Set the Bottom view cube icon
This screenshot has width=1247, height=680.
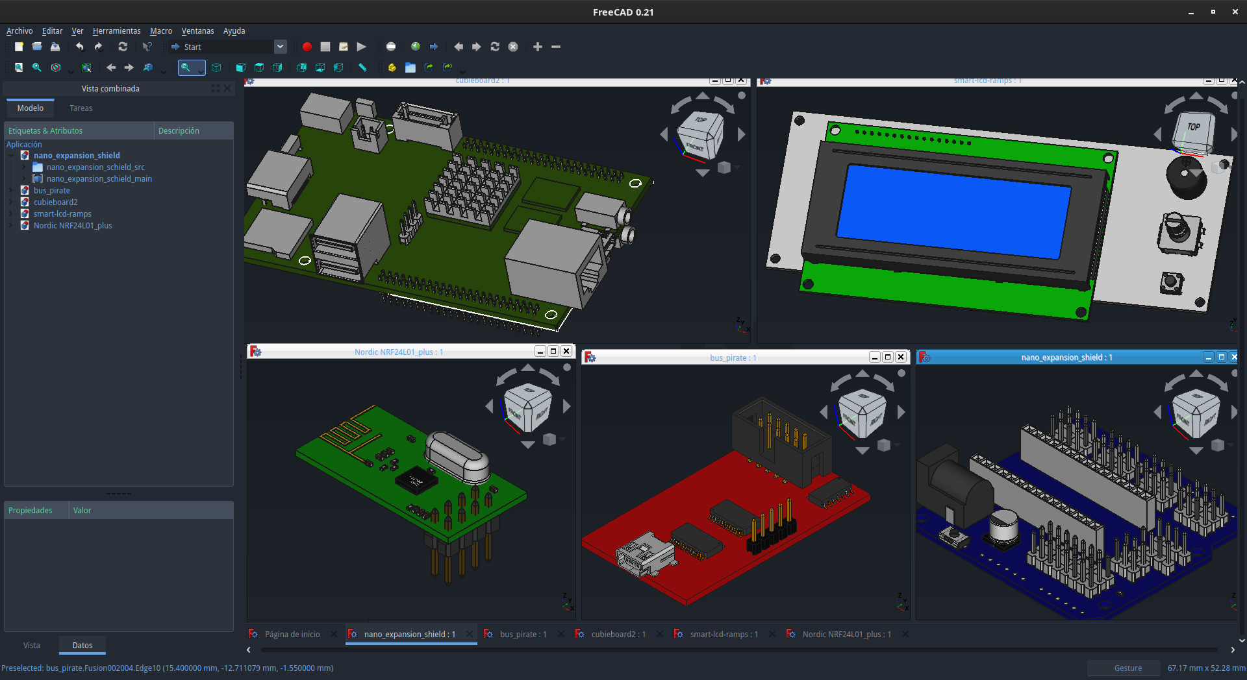[320, 67]
